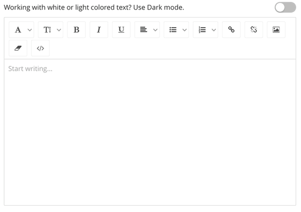This screenshot has width=301, height=212.
Task: Insert a bulleted list with the list icon
Action: [173, 30]
